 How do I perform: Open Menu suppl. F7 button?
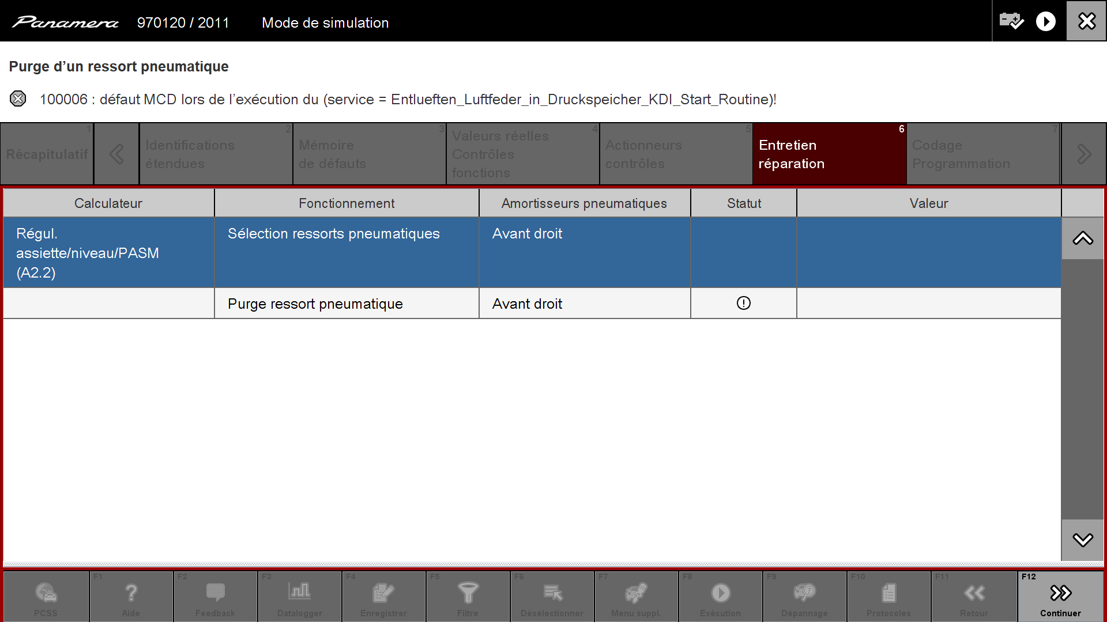coord(637,596)
